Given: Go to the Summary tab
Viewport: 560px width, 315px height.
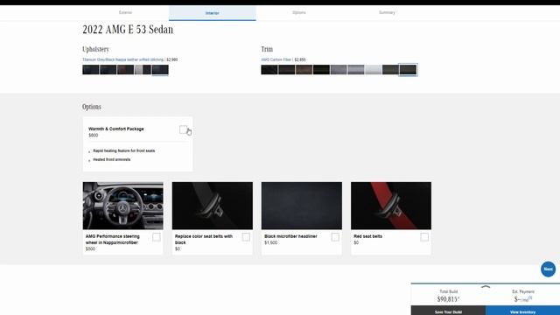Looking at the screenshot, I should 387,12.
